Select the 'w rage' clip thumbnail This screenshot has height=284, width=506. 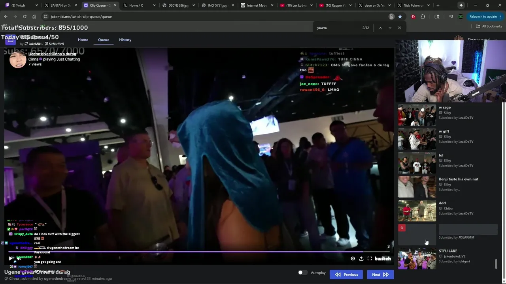[417, 115]
